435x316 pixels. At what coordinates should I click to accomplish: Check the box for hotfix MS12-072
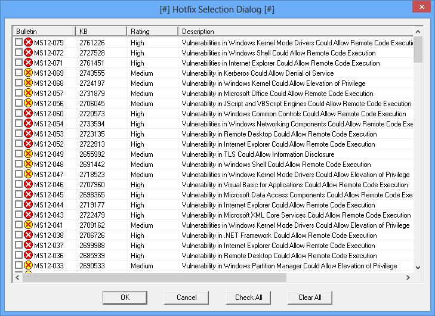(x=18, y=52)
